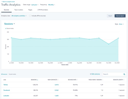This screenshot has width=128, height=99.
Task: Click the Oct 2020 data point
Action: coord(99,38)
